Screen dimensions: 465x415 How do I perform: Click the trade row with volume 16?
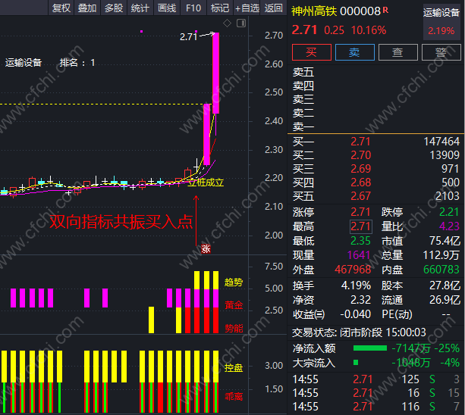375,393
